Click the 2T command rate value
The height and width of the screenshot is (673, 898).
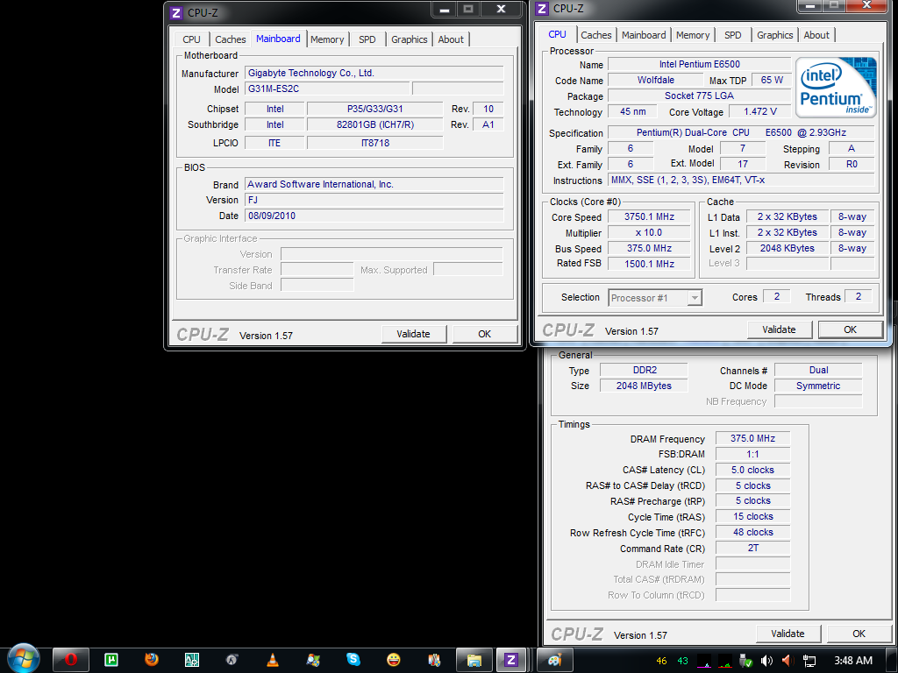pos(752,549)
